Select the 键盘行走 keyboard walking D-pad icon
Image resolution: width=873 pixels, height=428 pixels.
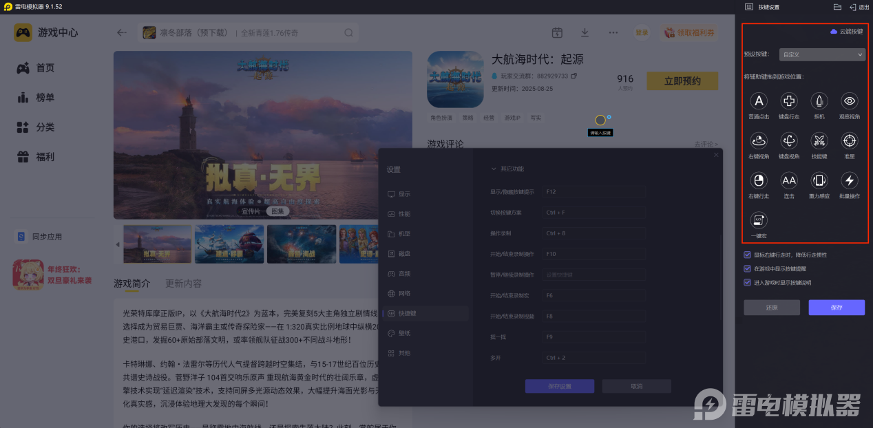pyautogui.click(x=789, y=102)
